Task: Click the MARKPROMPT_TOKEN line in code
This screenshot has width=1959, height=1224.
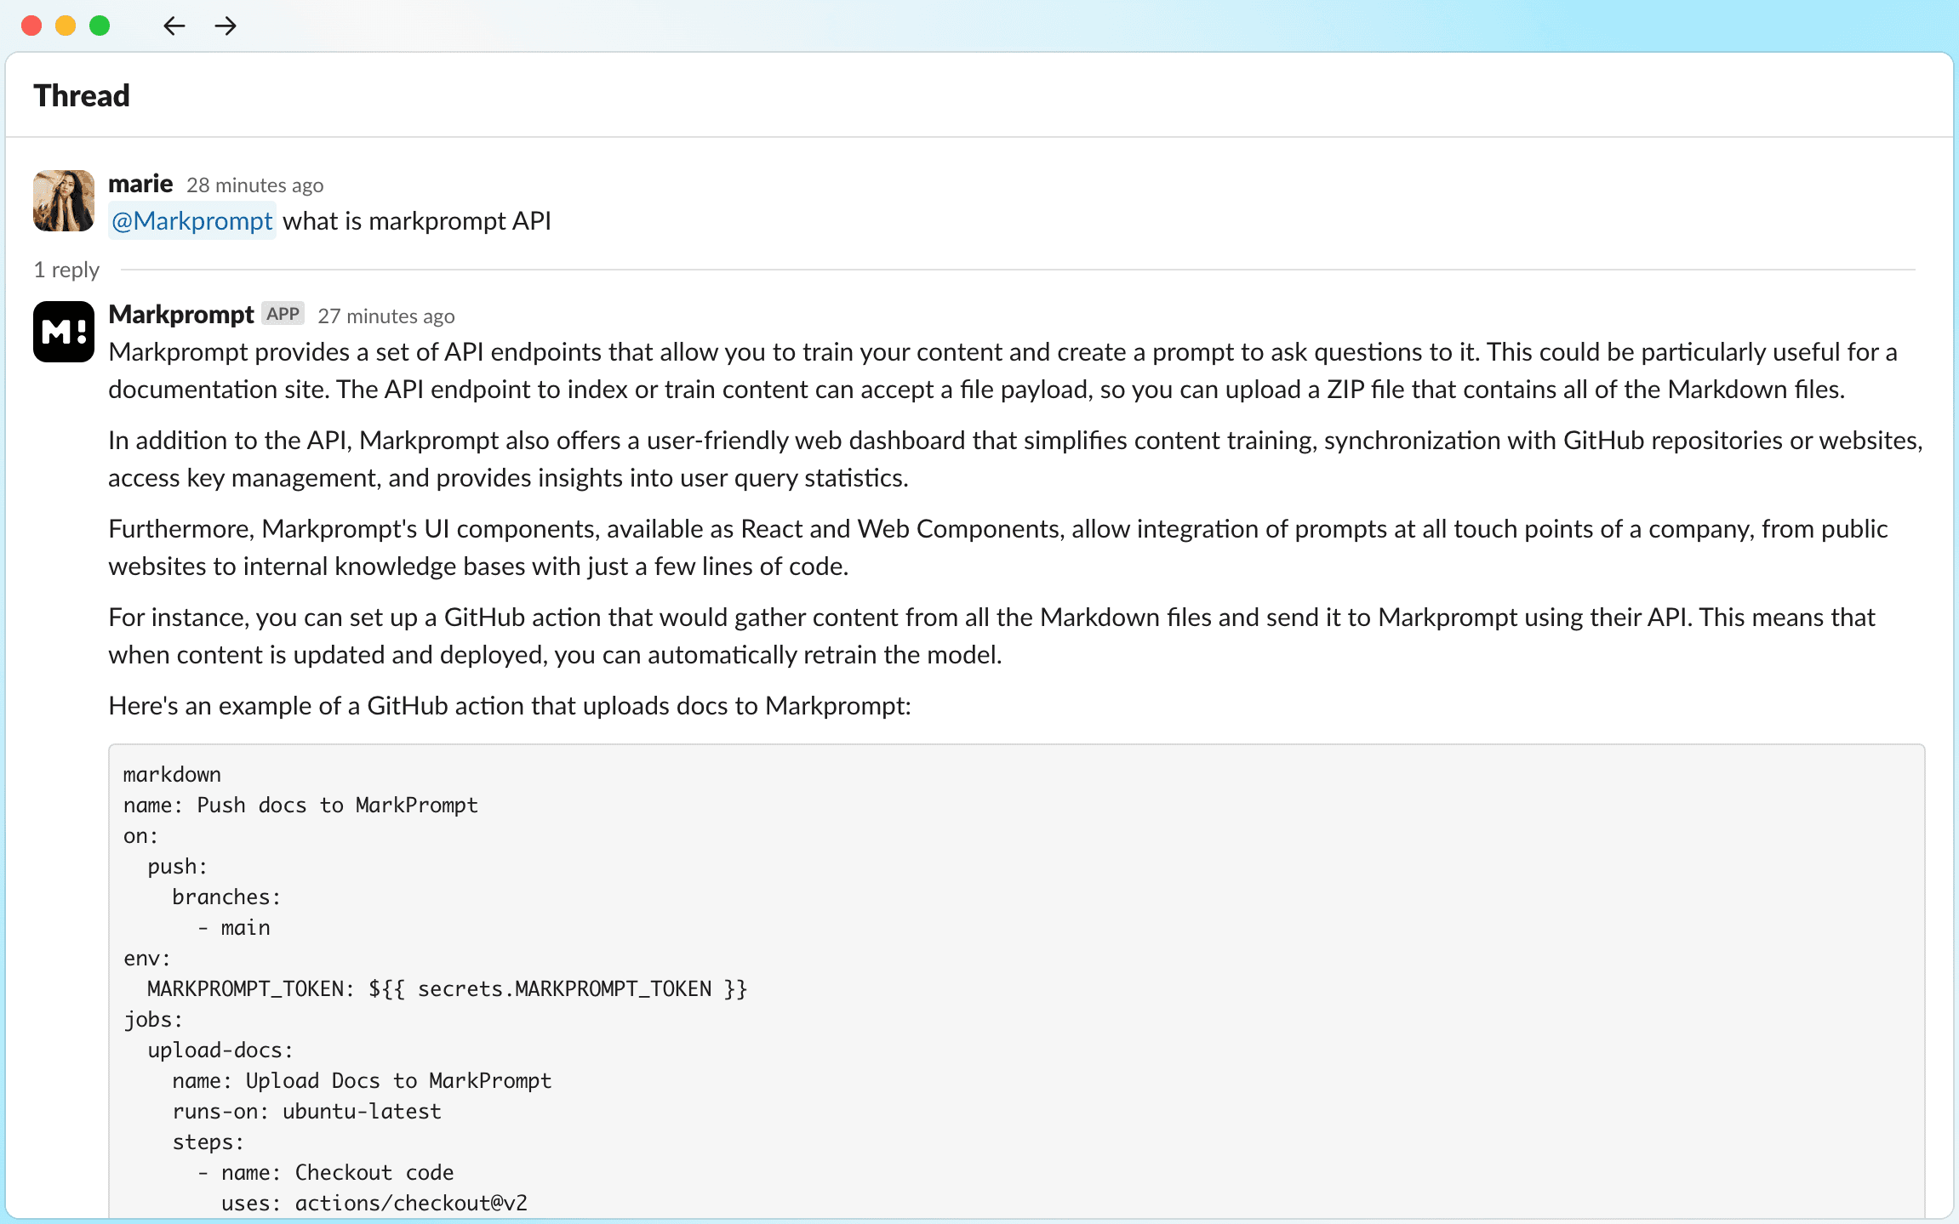Action: click(447, 989)
